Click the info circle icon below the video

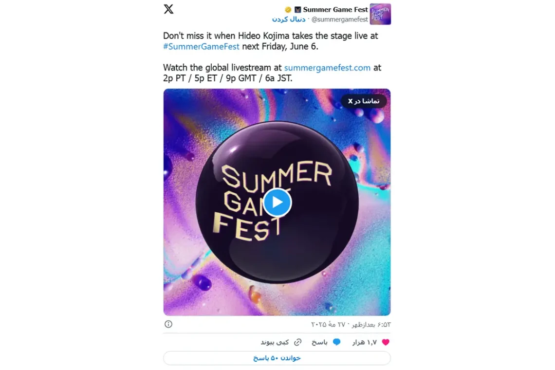168,324
